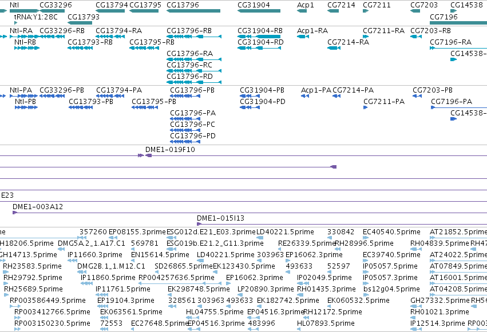The image size is (487, 332).
Task: Click EST RP003586449.5prime
Action: [47, 301]
